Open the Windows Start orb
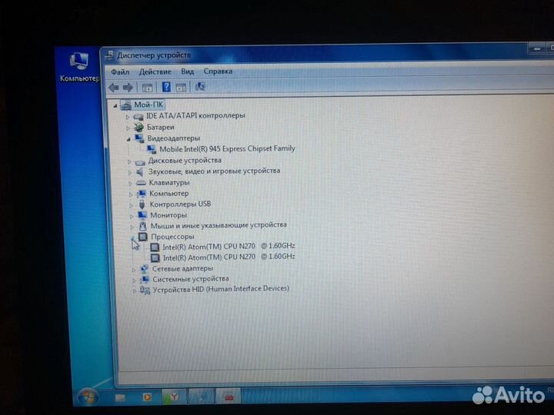Image resolution: width=554 pixels, height=415 pixels. tap(87, 397)
